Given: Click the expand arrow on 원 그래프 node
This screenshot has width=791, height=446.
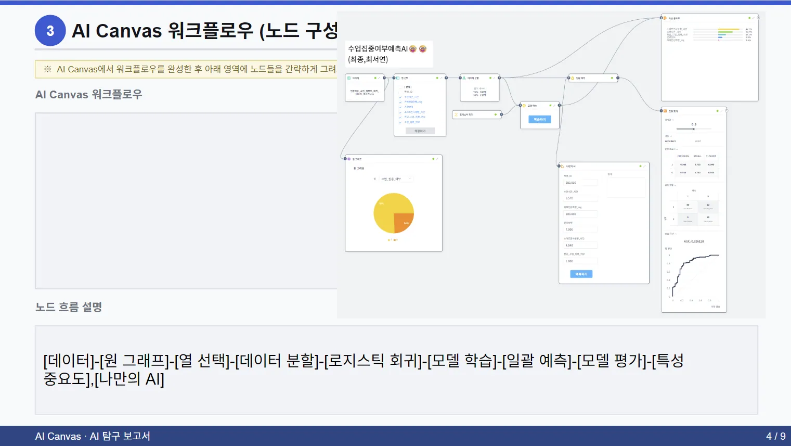Looking at the screenshot, I should pos(437,159).
